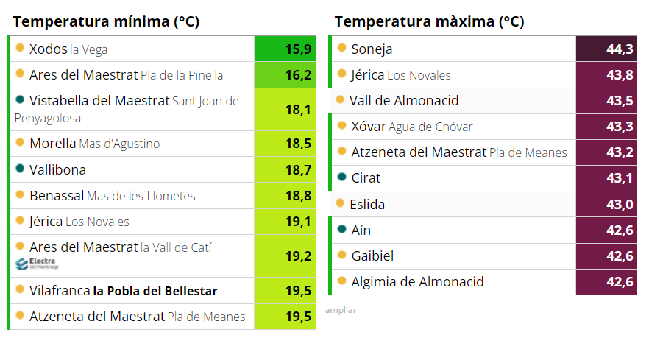Click the Temperatura mínima heading
The image size is (649, 338).
tap(107, 21)
